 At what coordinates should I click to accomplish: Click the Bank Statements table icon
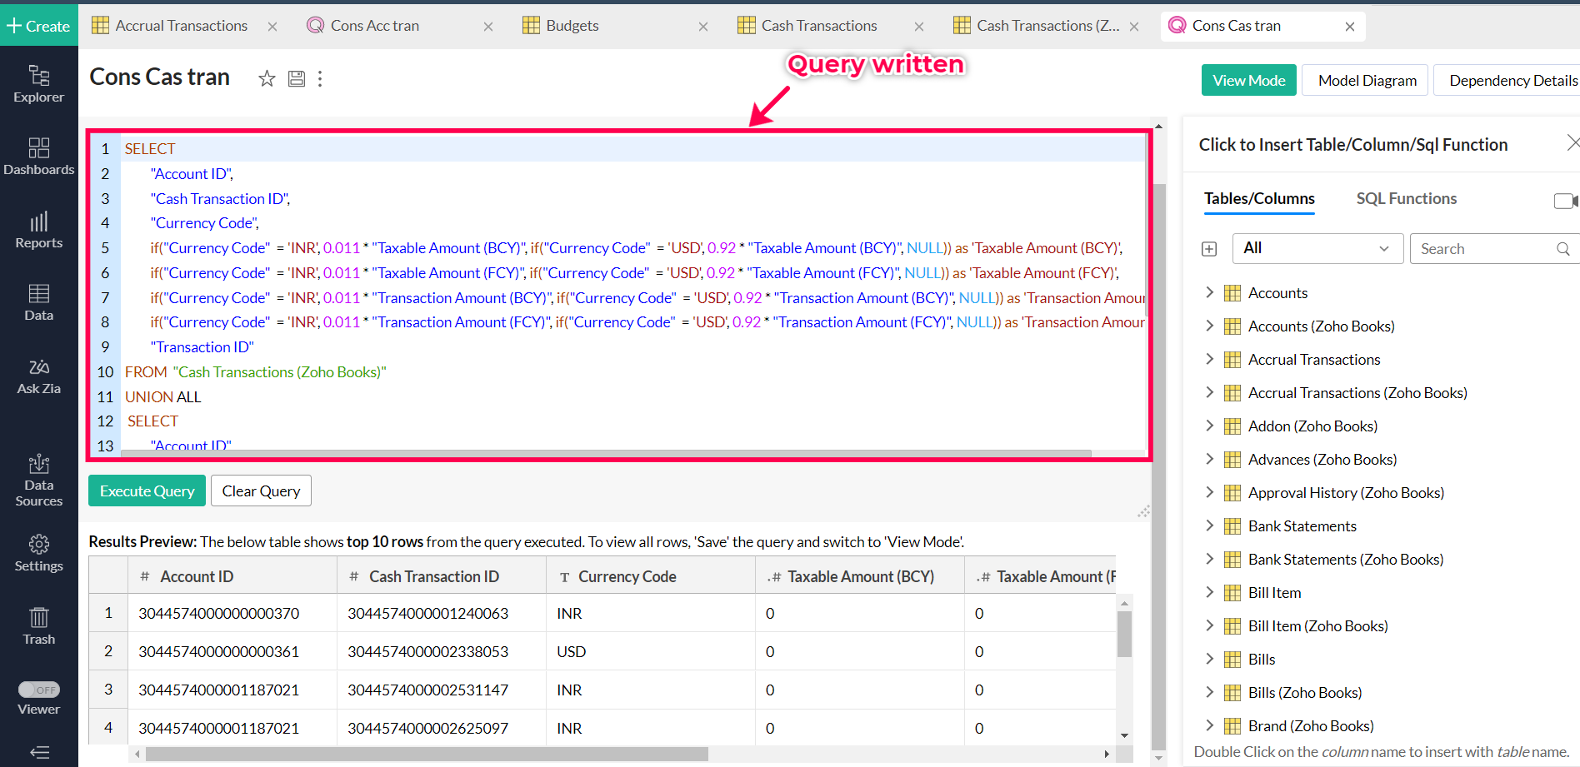coord(1232,526)
